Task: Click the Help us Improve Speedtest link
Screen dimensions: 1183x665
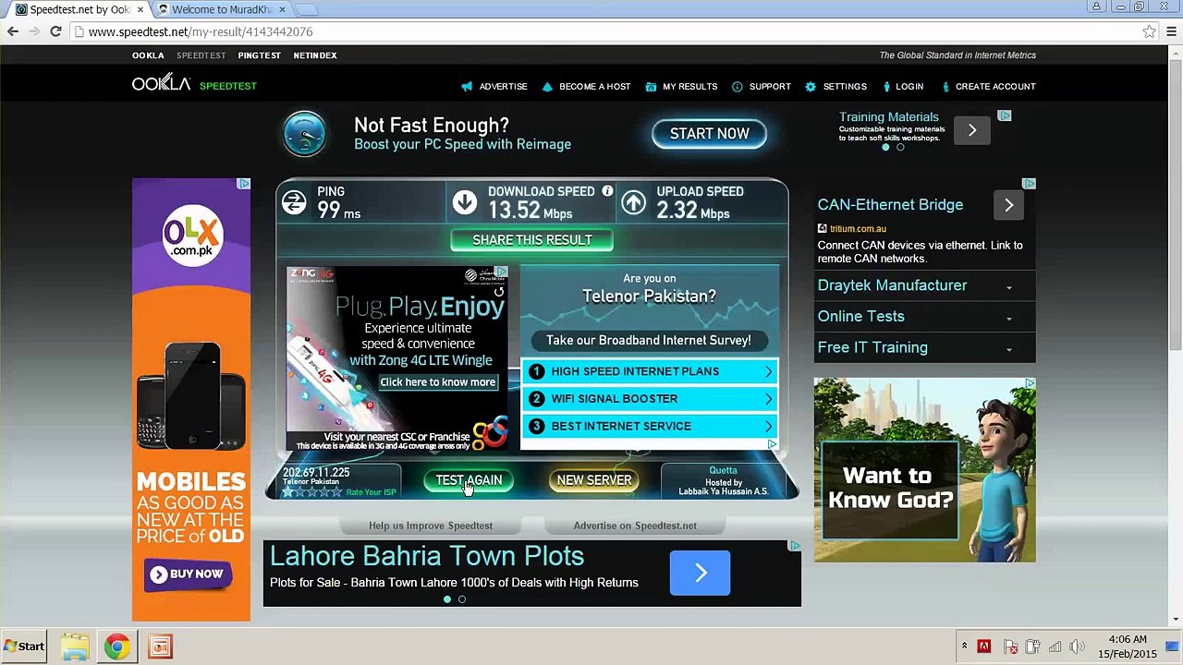Action: [x=431, y=526]
